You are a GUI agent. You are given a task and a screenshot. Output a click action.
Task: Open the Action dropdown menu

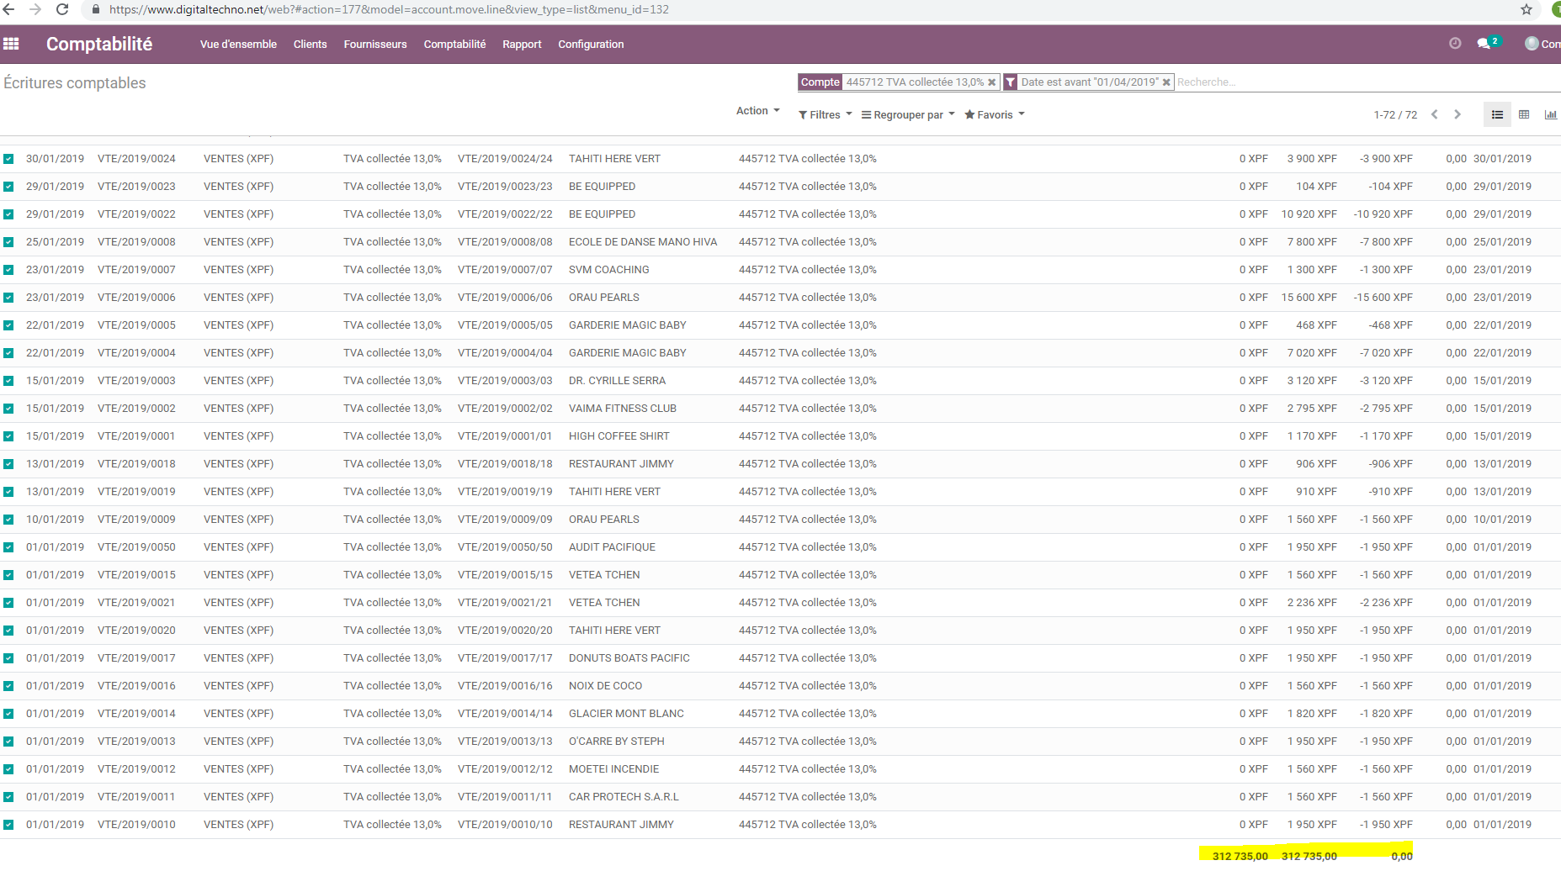(757, 111)
